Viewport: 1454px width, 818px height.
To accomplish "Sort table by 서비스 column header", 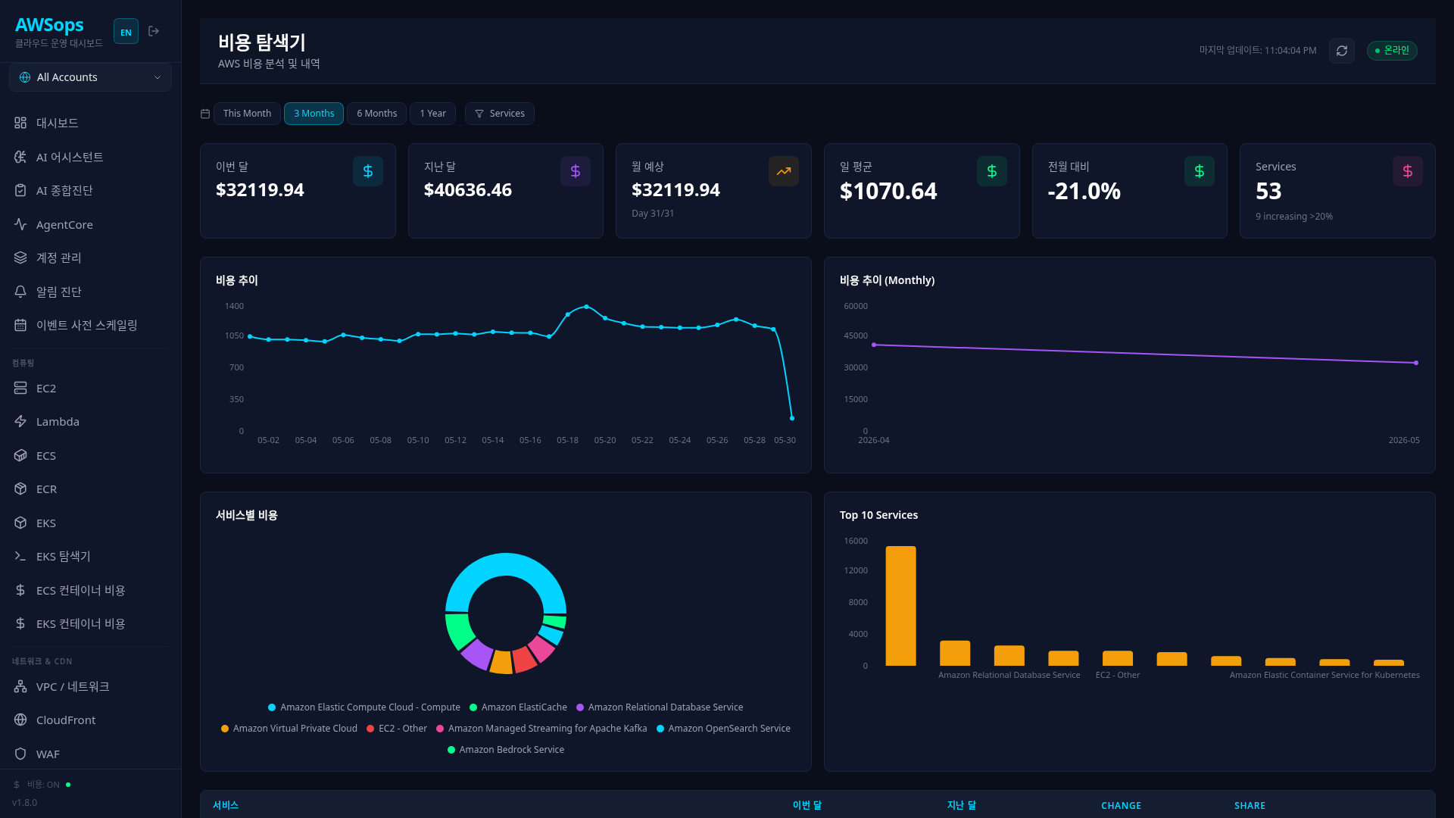I will click(x=226, y=805).
